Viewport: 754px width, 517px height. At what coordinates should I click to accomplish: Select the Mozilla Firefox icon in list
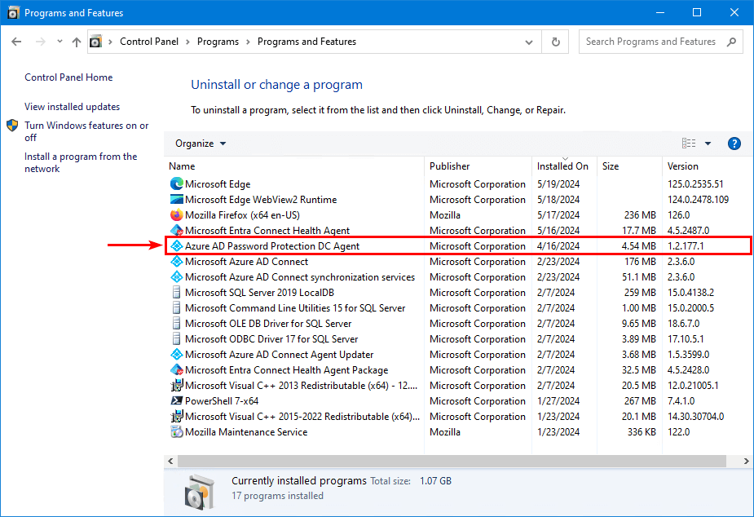tap(177, 215)
